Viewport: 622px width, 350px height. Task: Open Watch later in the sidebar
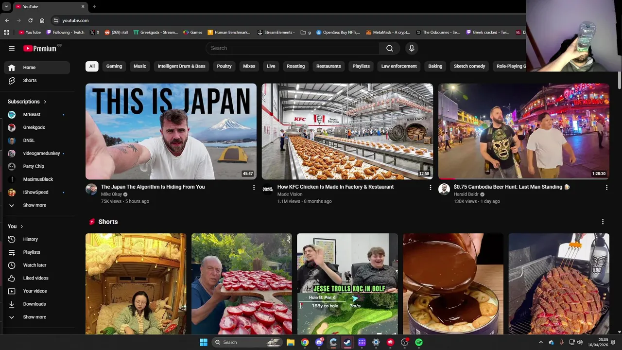pyautogui.click(x=37, y=265)
